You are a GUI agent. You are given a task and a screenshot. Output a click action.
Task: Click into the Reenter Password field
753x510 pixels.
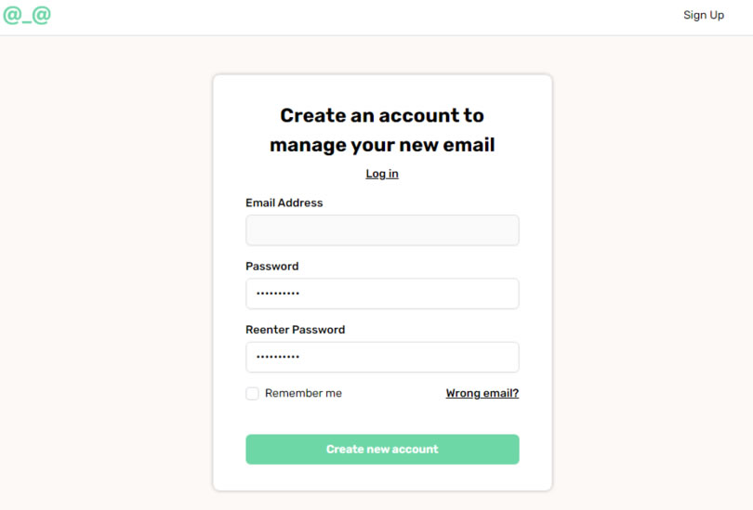click(382, 357)
